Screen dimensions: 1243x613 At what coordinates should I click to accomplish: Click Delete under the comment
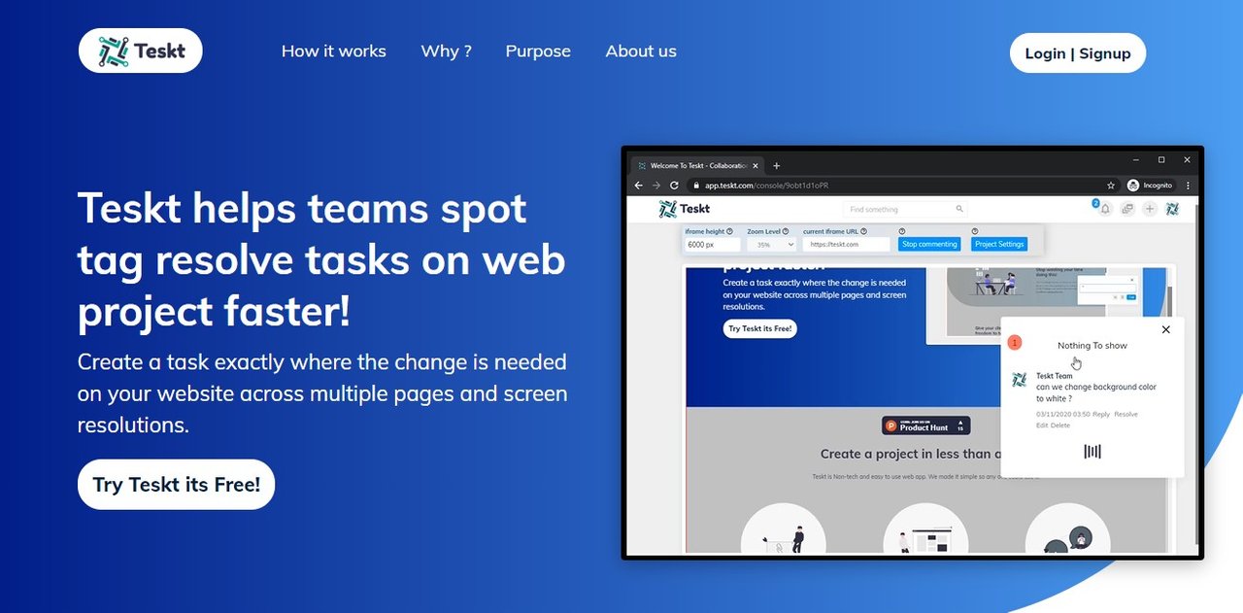click(1060, 426)
